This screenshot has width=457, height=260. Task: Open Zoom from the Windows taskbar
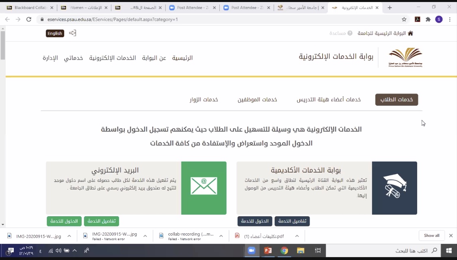coord(251,251)
